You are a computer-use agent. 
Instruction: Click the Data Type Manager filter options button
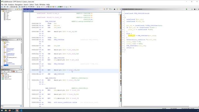click(21, 106)
